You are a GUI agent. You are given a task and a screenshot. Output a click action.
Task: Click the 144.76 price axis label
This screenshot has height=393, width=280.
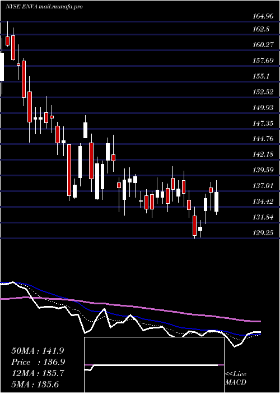tap(263, 139)
